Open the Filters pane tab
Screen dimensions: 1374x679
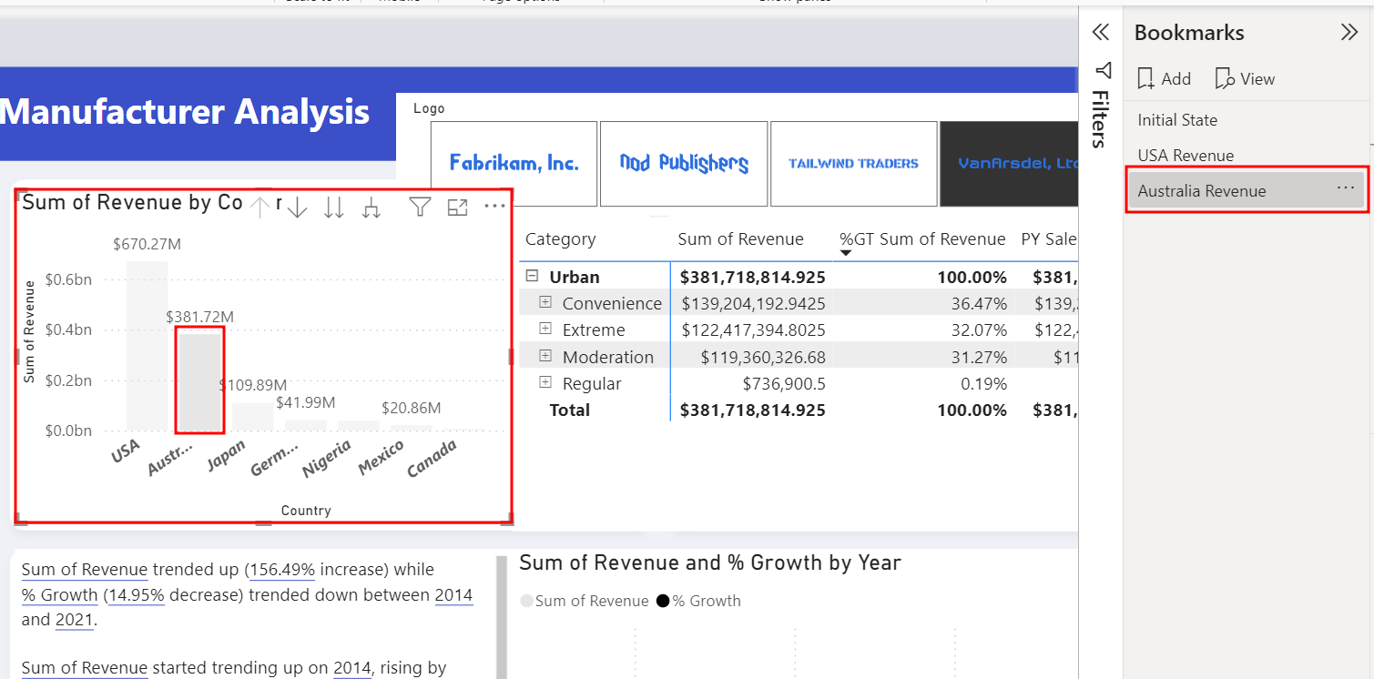pyautogui.click(x=1103, y=109)
